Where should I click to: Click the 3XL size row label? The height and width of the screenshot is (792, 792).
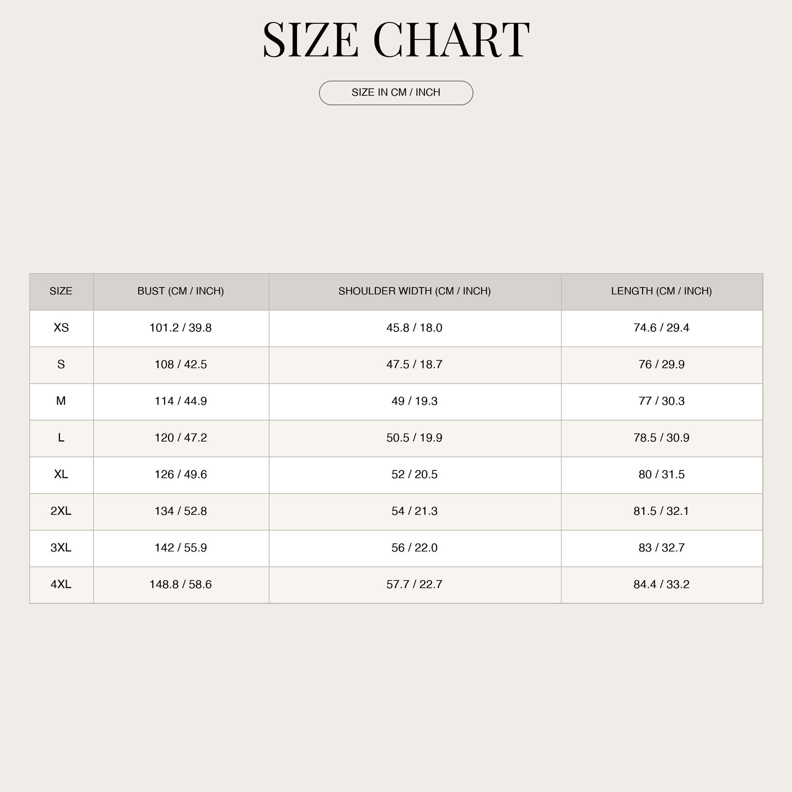click(x=61, y=548)
